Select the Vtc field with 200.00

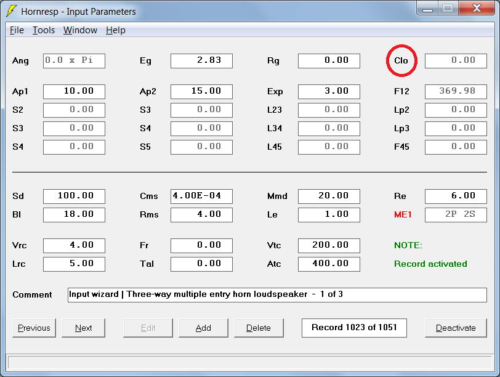click(329, 246)
